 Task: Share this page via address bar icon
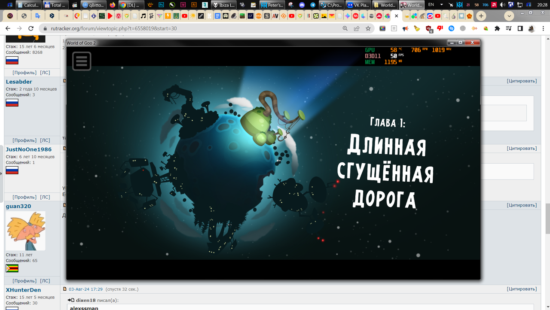pos(357,28)
